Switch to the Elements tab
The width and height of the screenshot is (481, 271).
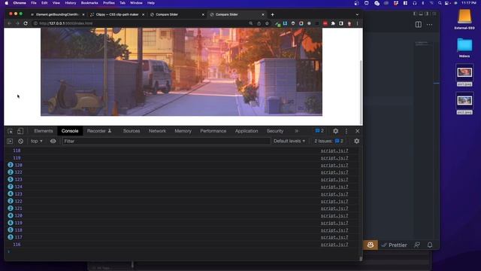(44, 131)
